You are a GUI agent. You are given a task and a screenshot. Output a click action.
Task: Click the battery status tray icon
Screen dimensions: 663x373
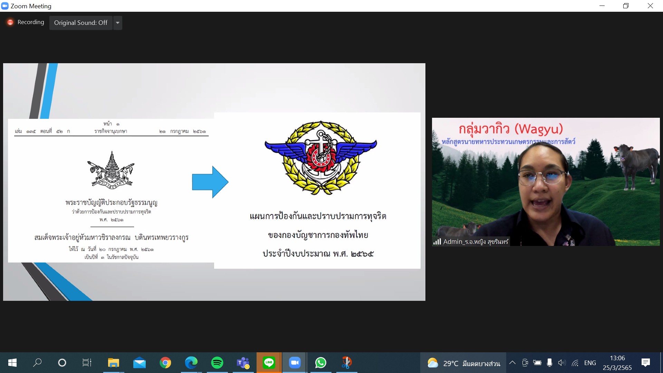click(x=537, y=363)
